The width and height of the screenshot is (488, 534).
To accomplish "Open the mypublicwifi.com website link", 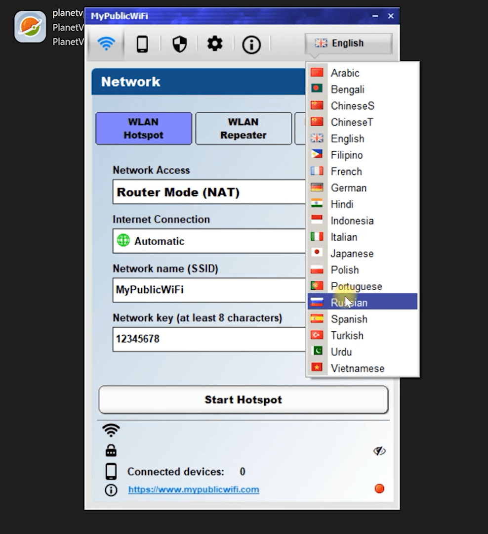I will pyautogui.click(x=194, y=489).
